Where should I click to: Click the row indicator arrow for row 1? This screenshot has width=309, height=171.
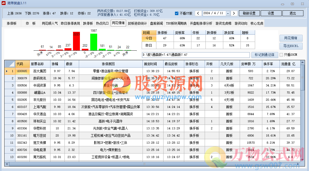coord(7,71)
